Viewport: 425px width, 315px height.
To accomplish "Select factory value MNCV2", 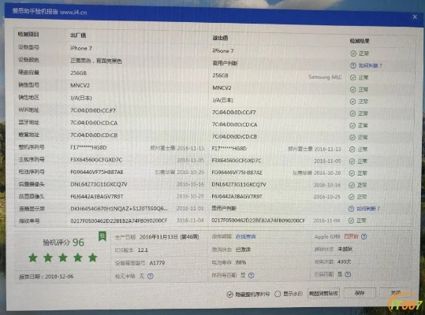I will click(80, 86).
